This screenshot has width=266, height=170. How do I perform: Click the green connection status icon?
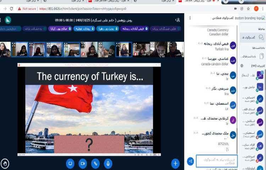[x=8, y=20]
